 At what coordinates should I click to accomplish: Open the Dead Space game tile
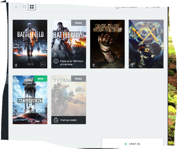point(107,44)
